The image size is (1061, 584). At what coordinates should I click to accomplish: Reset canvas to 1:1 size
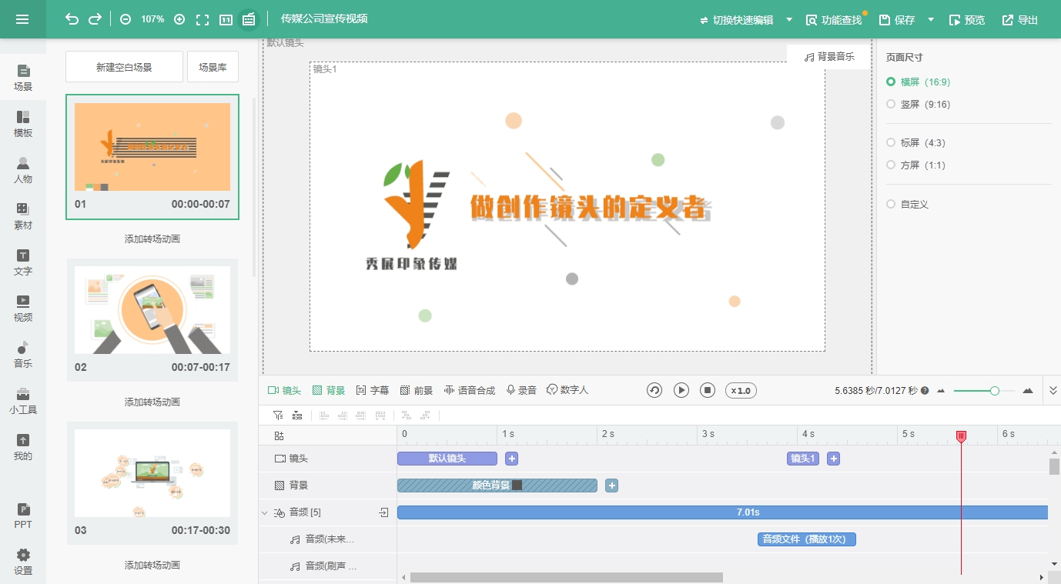[226, 19]
